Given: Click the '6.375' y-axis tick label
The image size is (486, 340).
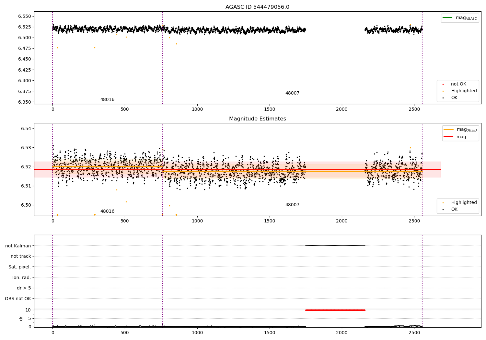Looking at the screenshot, I should (25, 92).
